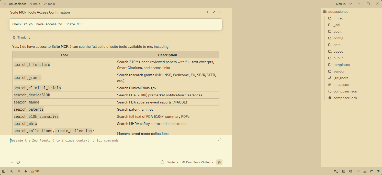Start a new thread with plus icon in header
The height and width of the screenshot is (175, 382).
click(207, 12)
